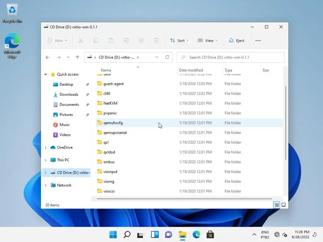Expand the Network tree node
Viewport: 323px width, 242px height.
click(46, 185)
